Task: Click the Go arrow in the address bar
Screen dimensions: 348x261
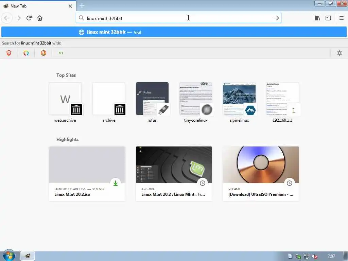Action: pos(276,18)
